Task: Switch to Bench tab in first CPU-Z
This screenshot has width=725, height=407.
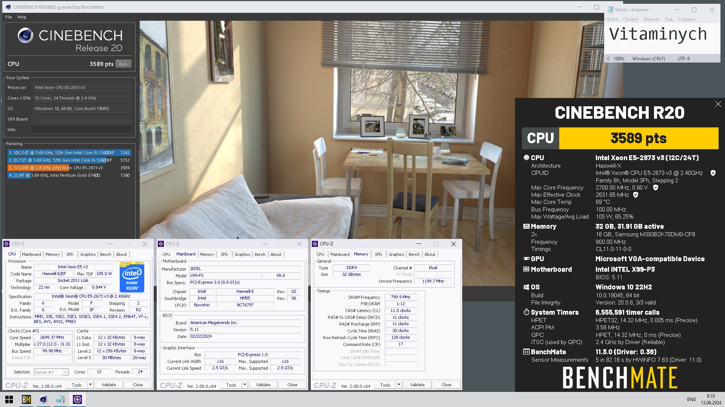Action: 106,254
